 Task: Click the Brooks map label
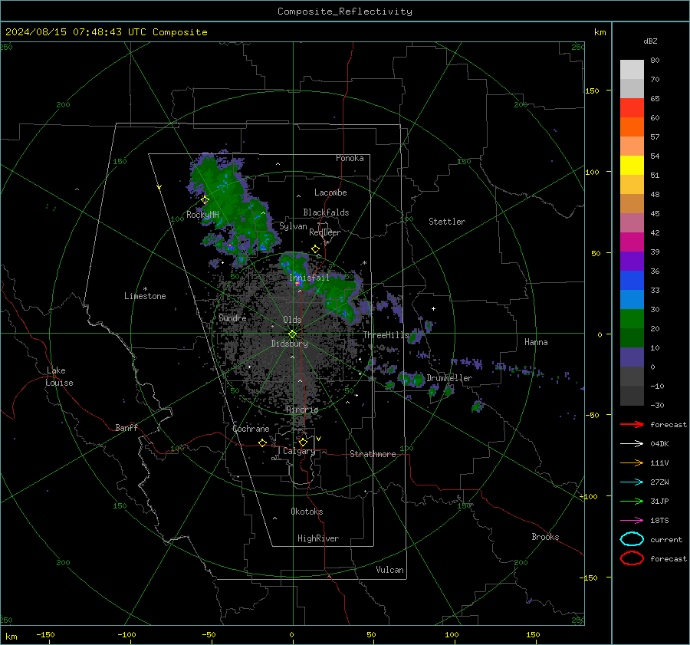545,537
